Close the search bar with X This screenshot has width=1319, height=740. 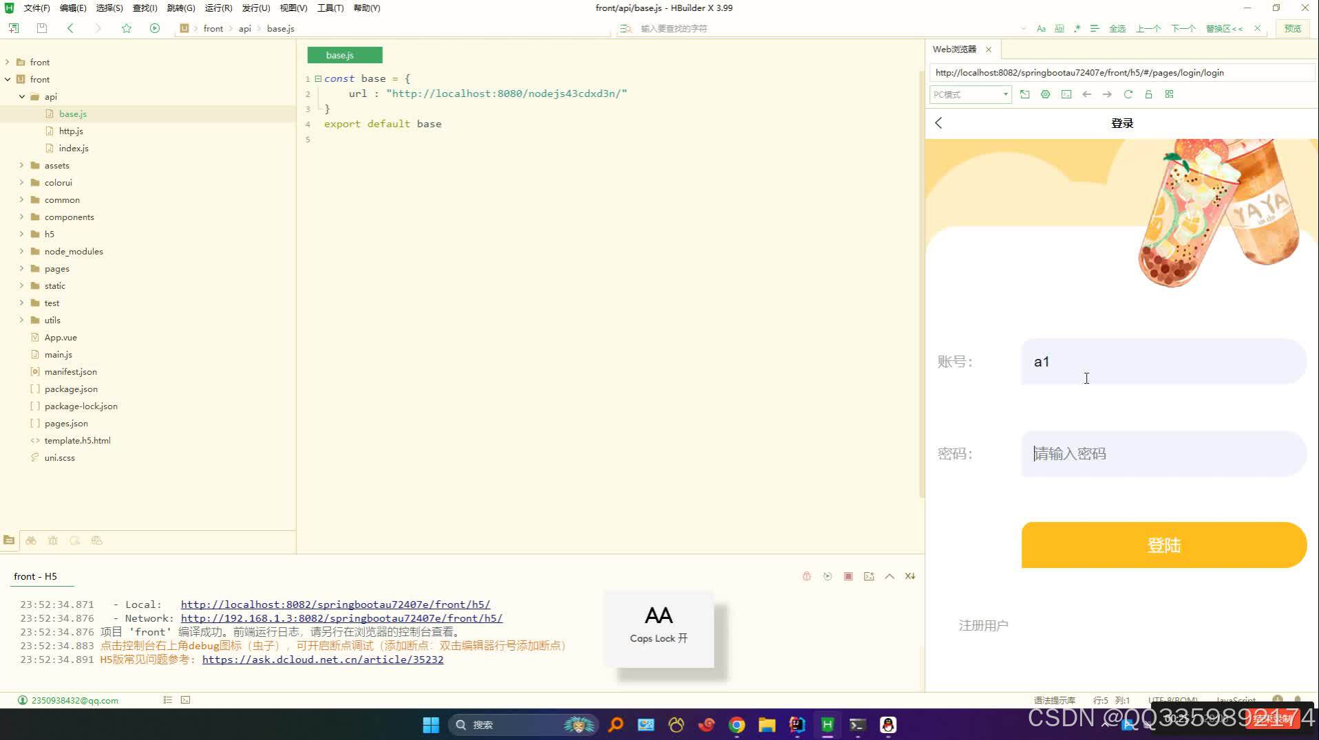point(1258,28)
